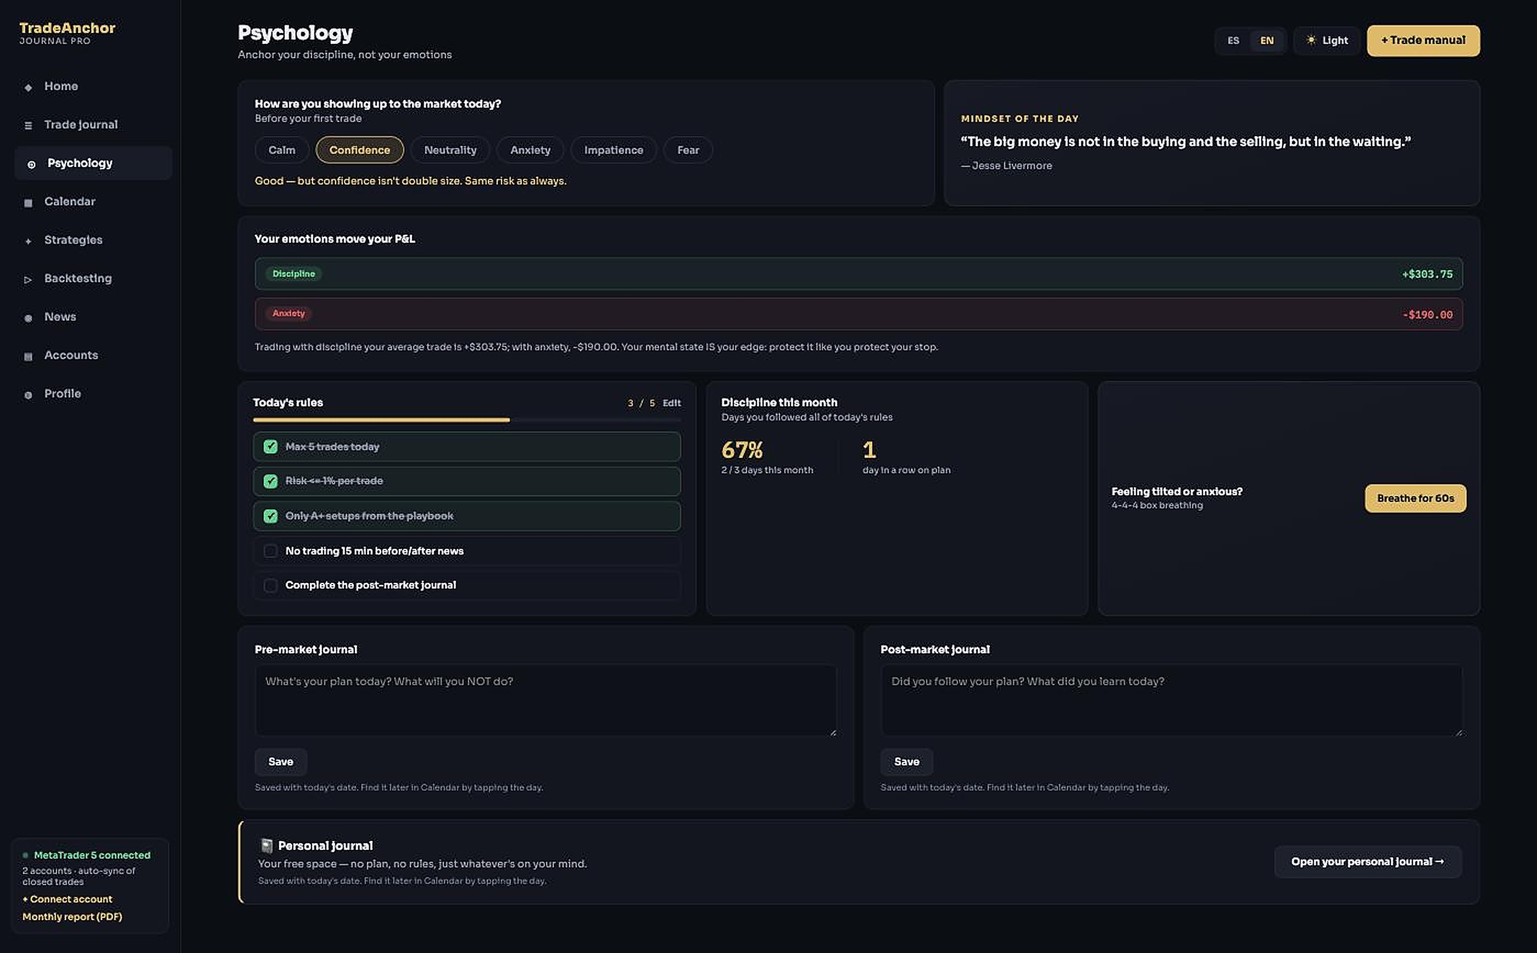
Task: Save the Post-market journal entry
Action: (906, 761)
